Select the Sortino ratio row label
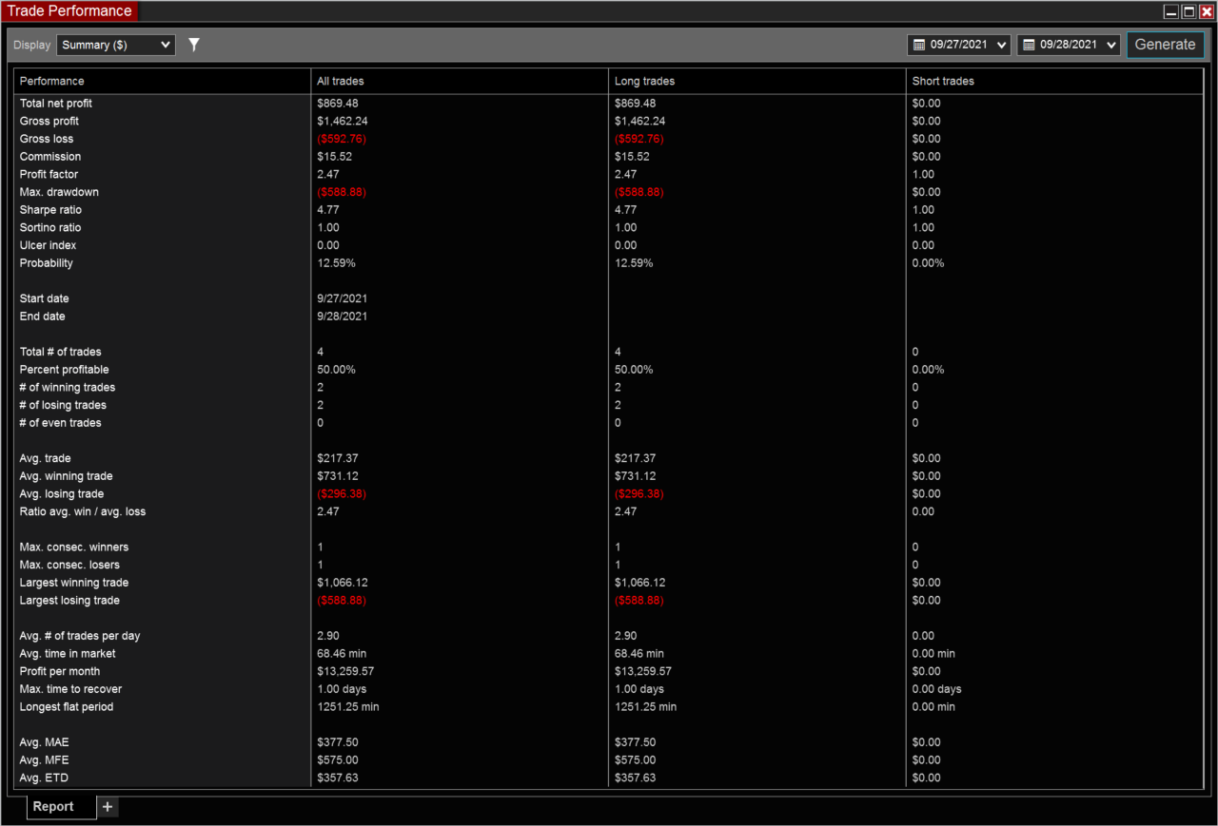Screen dimensions: 1218x826 click(x=50, y=227)
